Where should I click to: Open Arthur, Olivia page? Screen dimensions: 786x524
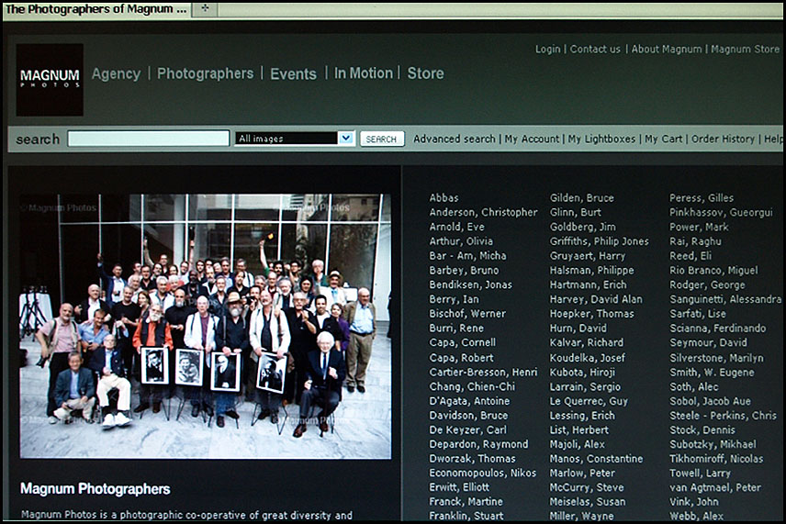click(461, 241)
